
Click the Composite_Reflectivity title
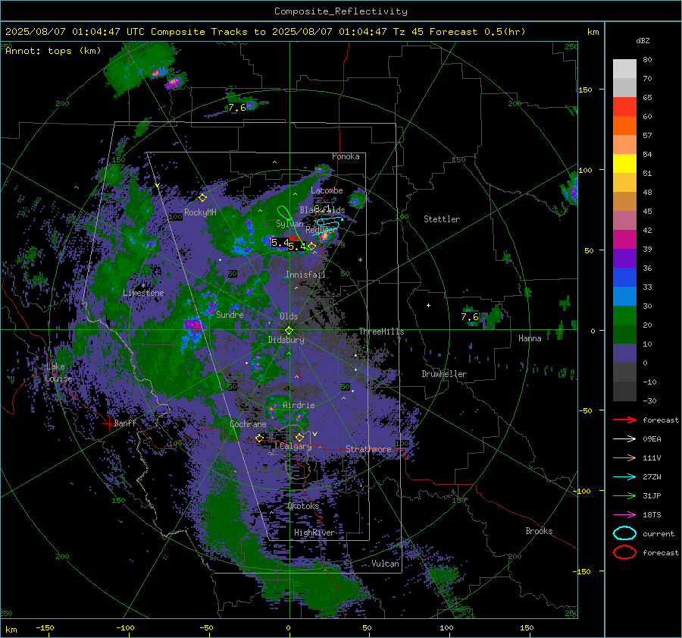[340, 11]
